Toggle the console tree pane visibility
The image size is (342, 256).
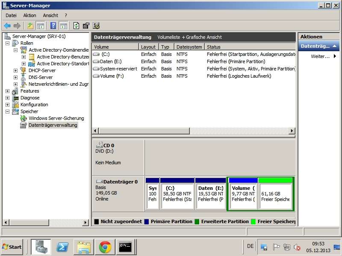(41, 26)
